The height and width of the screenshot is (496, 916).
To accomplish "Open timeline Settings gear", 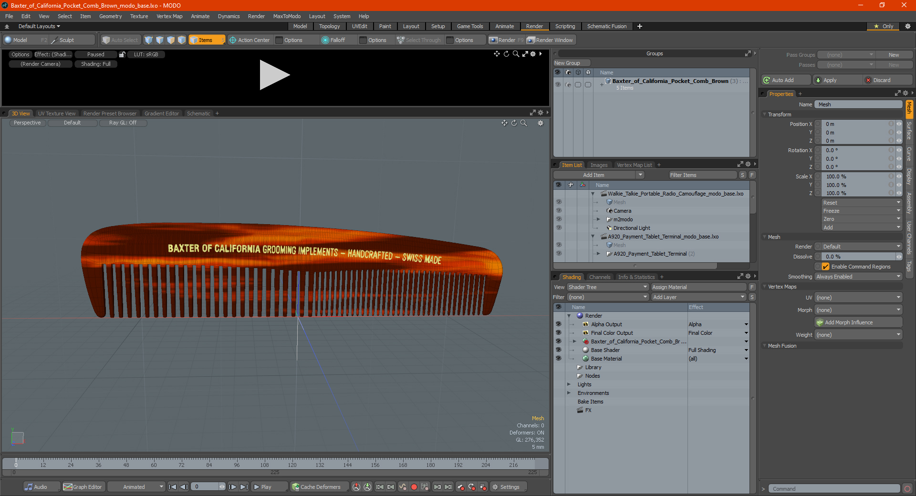I will 509,487.
